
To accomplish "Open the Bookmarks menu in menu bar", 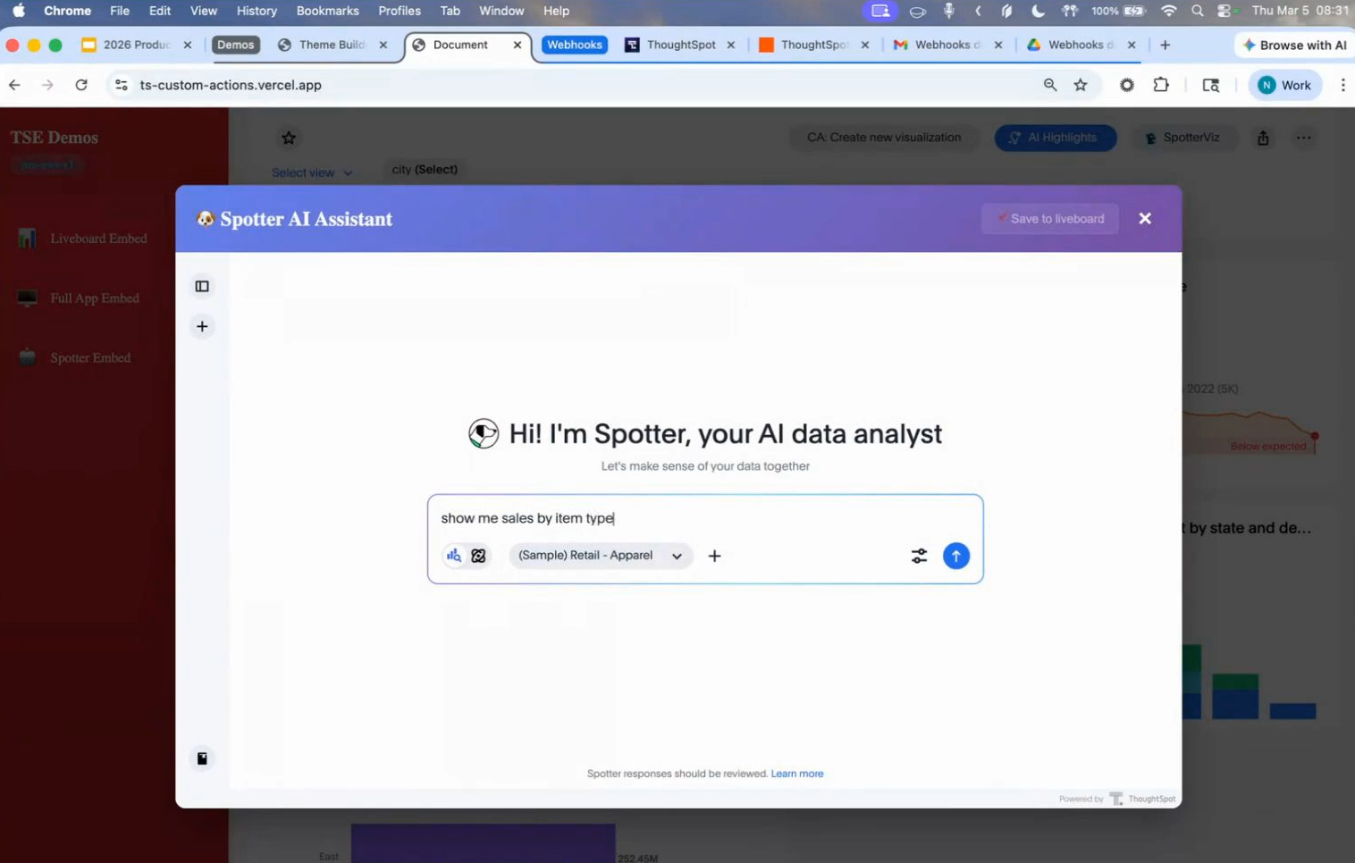I will [327, 11].
